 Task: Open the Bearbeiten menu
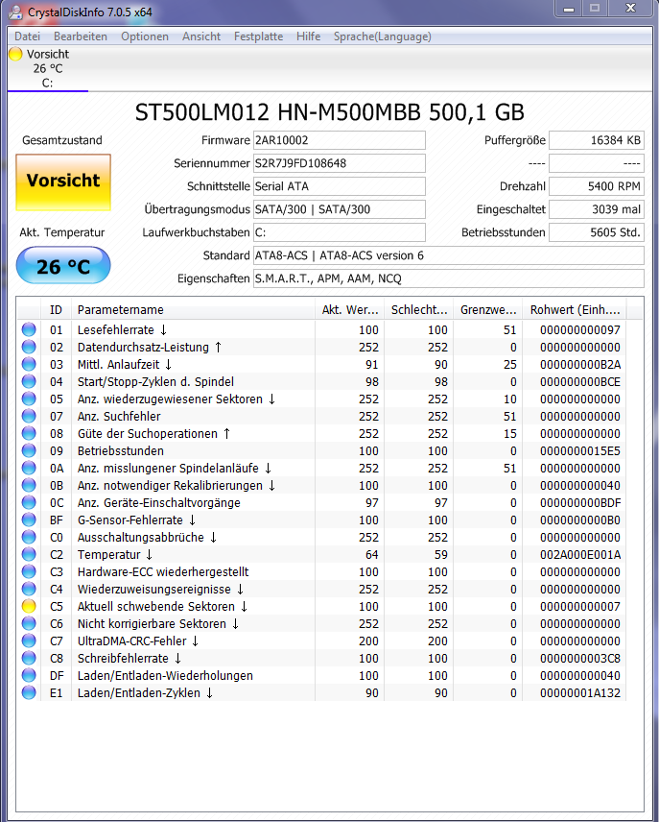pos(81,36)
